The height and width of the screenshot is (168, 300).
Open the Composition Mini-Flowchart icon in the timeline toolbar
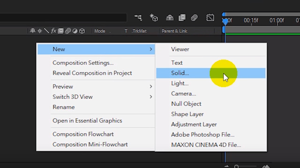pyautogui.click(x=138, y=18)
